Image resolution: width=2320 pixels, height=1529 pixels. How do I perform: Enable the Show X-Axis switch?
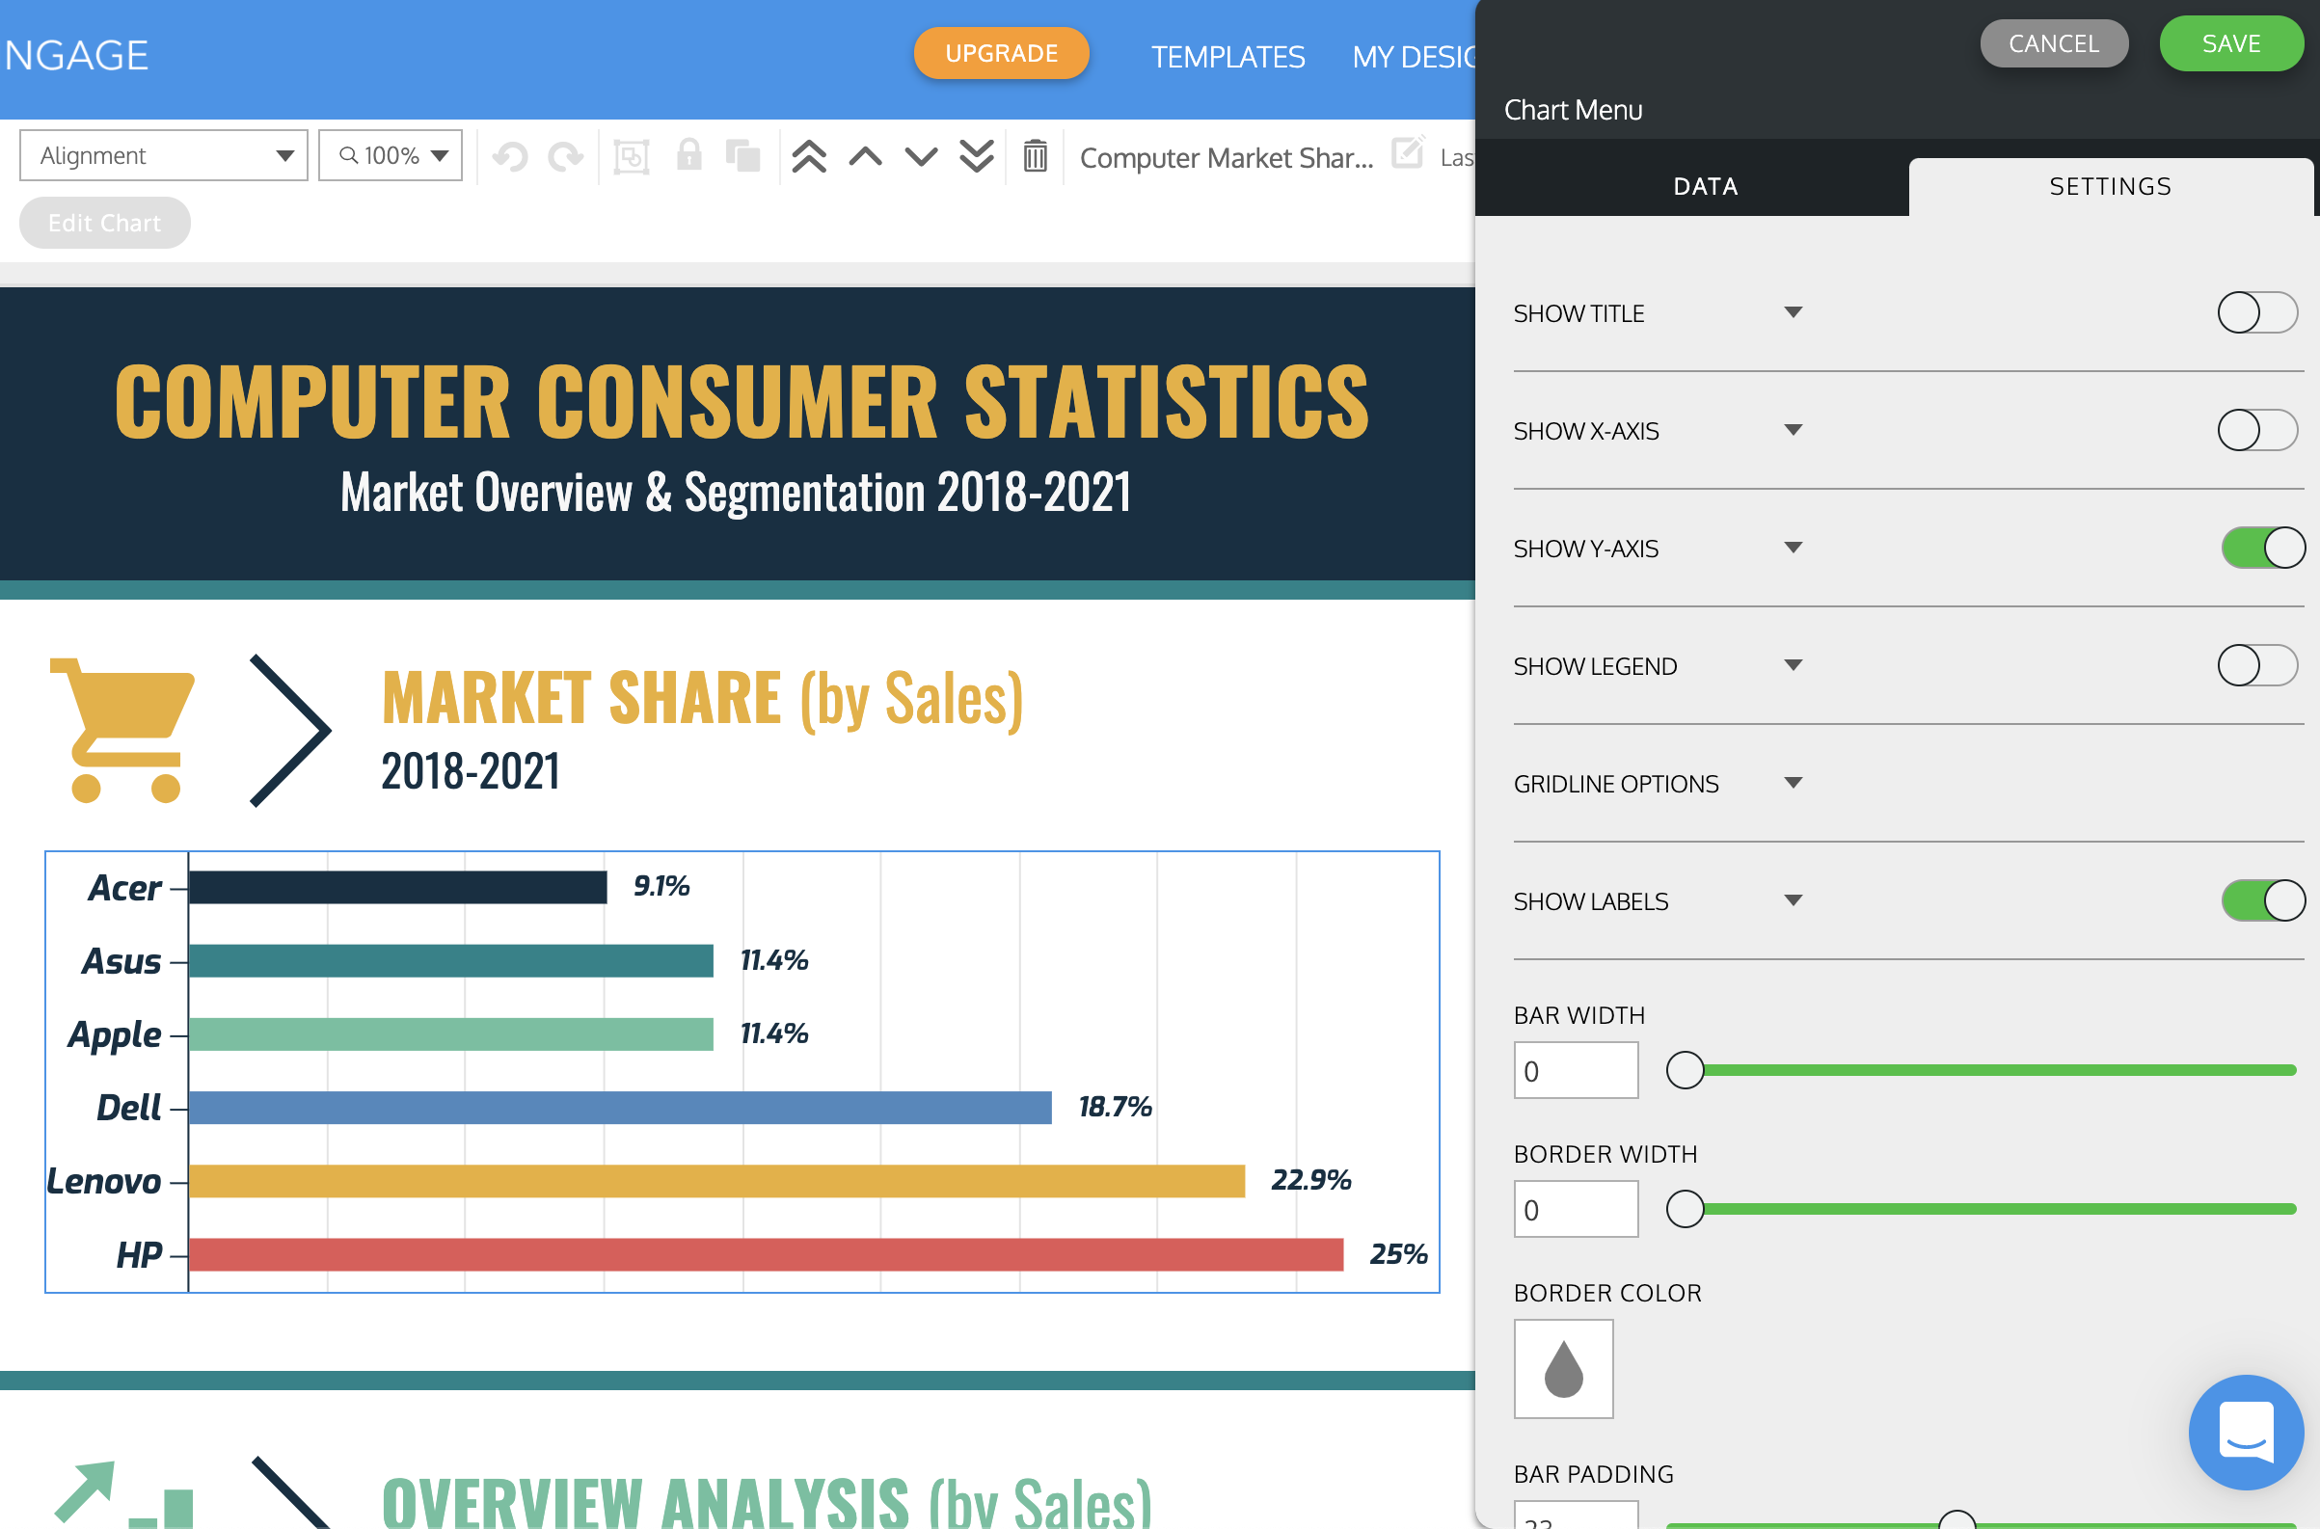coord(2256,430)
